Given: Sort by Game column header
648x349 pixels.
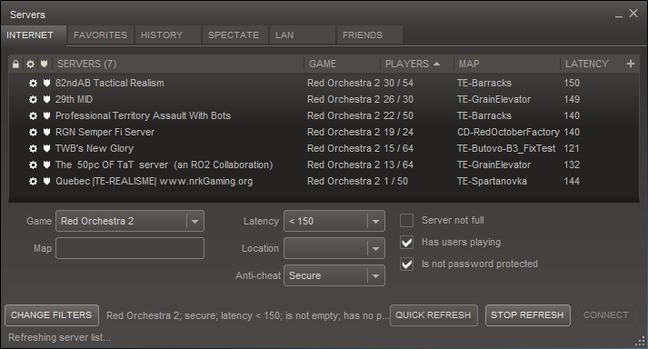Looking at the screenshot, I should [343, 64].
